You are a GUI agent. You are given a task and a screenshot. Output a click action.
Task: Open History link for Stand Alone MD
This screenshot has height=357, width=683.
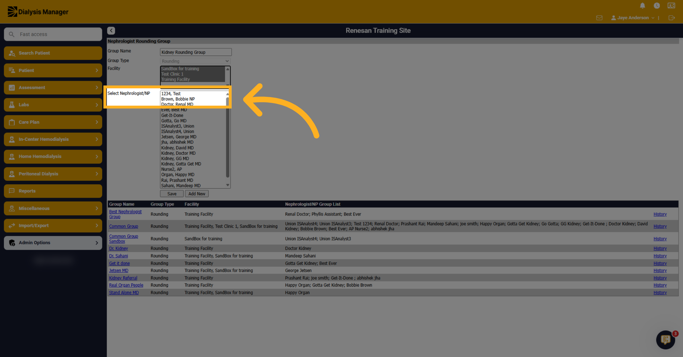(660, 293)
